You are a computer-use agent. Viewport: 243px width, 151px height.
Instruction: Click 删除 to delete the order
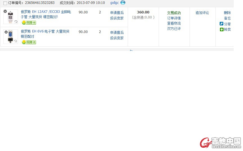[x=227, y=13]
